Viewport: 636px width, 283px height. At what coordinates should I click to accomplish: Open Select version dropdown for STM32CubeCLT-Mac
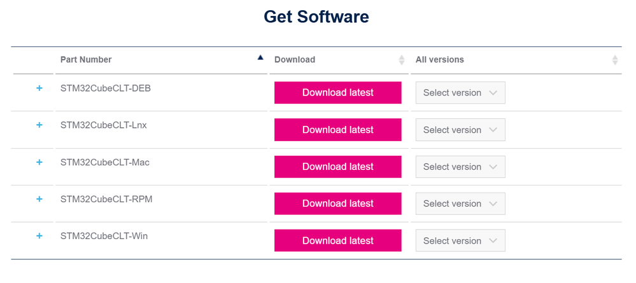[460, 167]
